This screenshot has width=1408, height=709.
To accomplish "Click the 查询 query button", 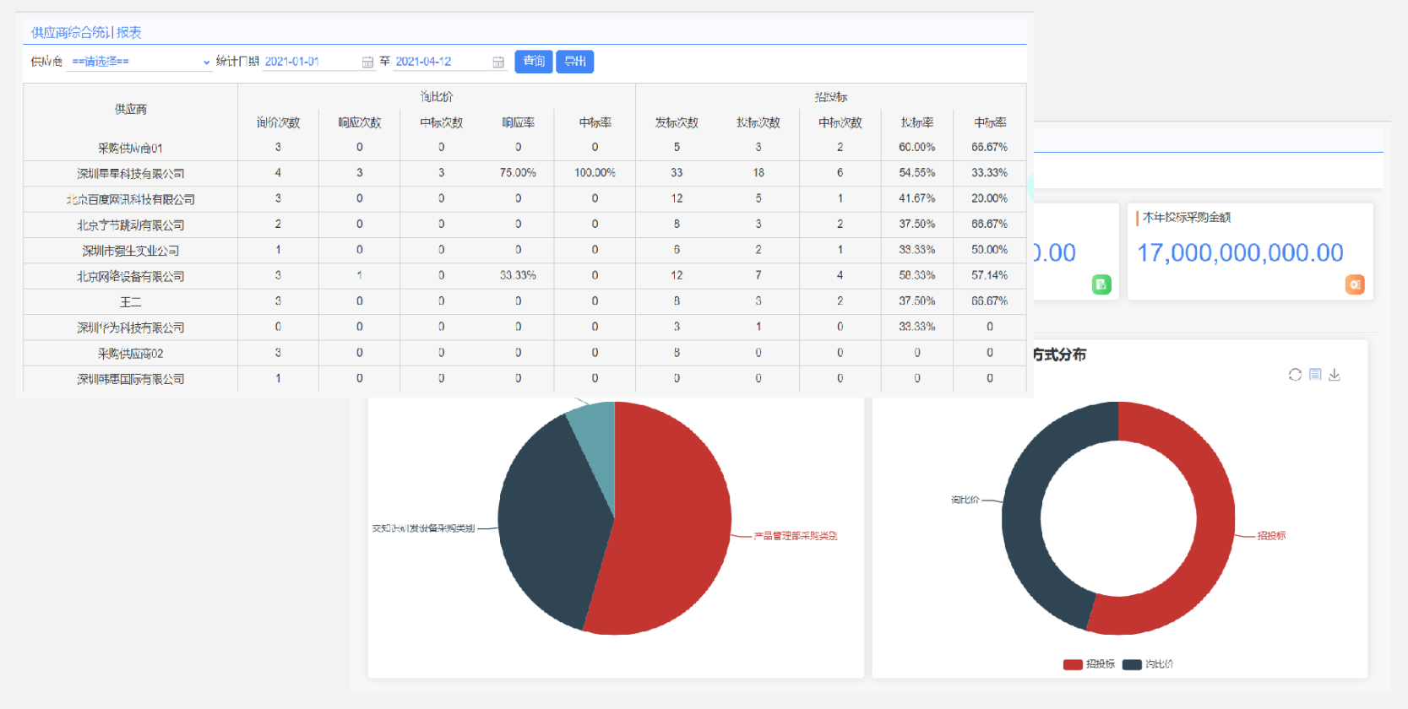I will pos(534,62).
